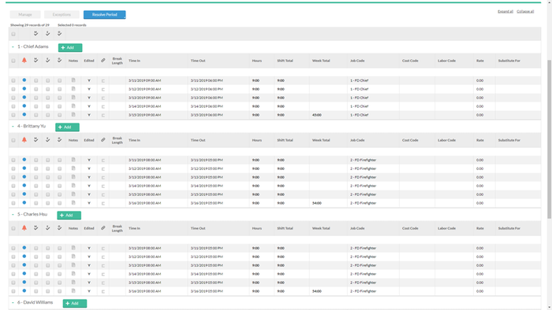The height and width of the screenshot is (310, 552).
Task: Click the attachment paperclip icon in Chief Adams header
Action: [103, 61]
